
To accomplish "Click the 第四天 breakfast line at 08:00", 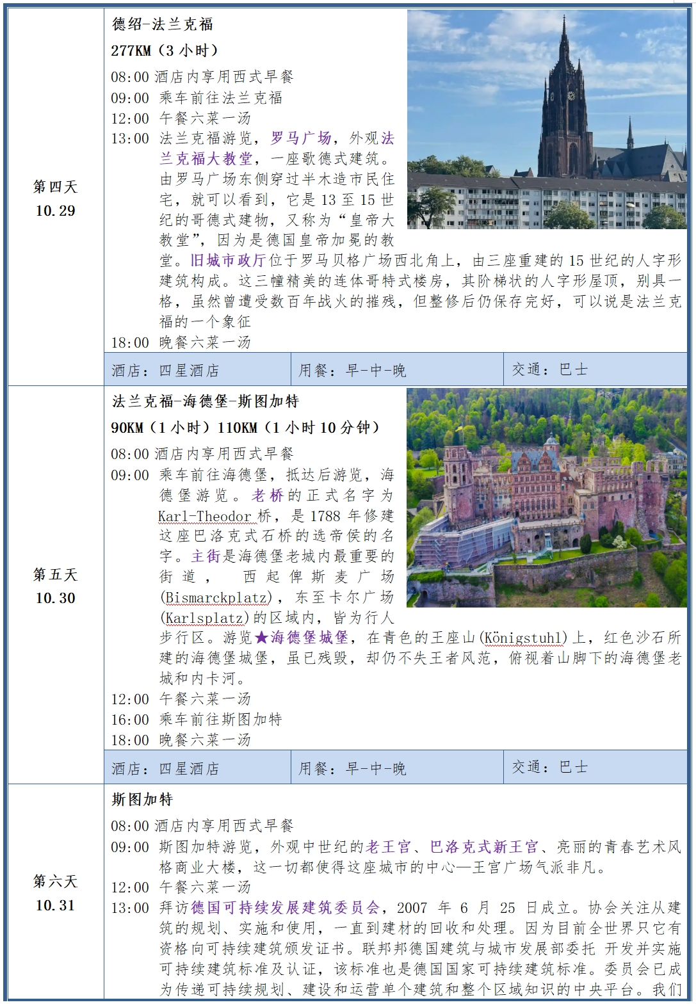I will tap(202, 77).
